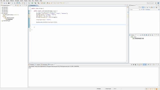Image resolution: width=160 pixels, height=90 pixels.
Task: Toggle Link with Editor in Package Explorer
Action: coord(18,5)
